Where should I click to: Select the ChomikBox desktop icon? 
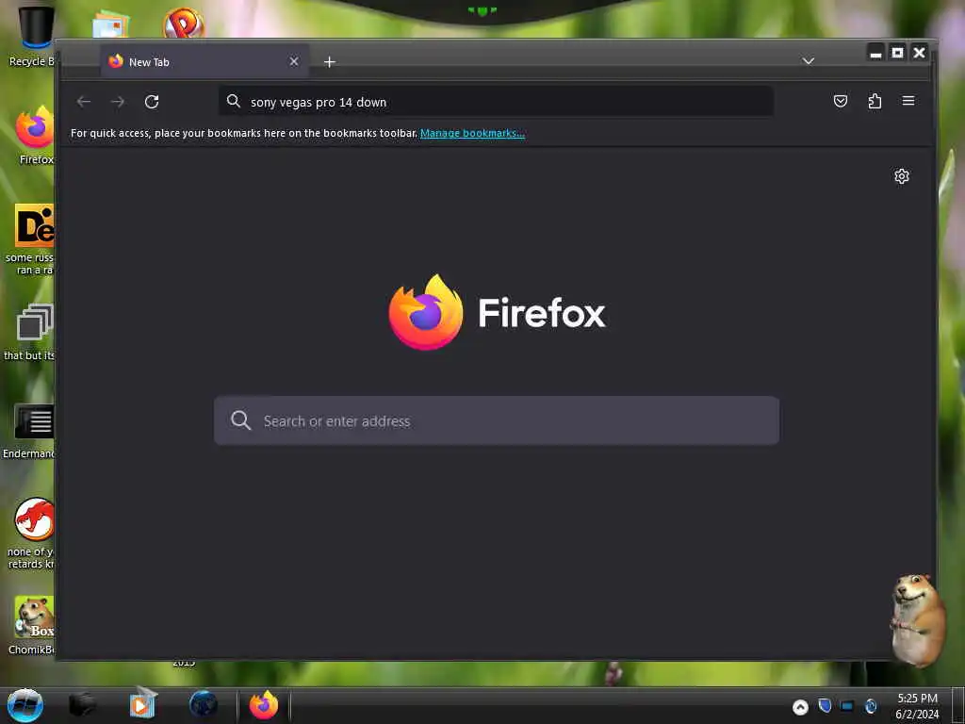click(32, 625)
